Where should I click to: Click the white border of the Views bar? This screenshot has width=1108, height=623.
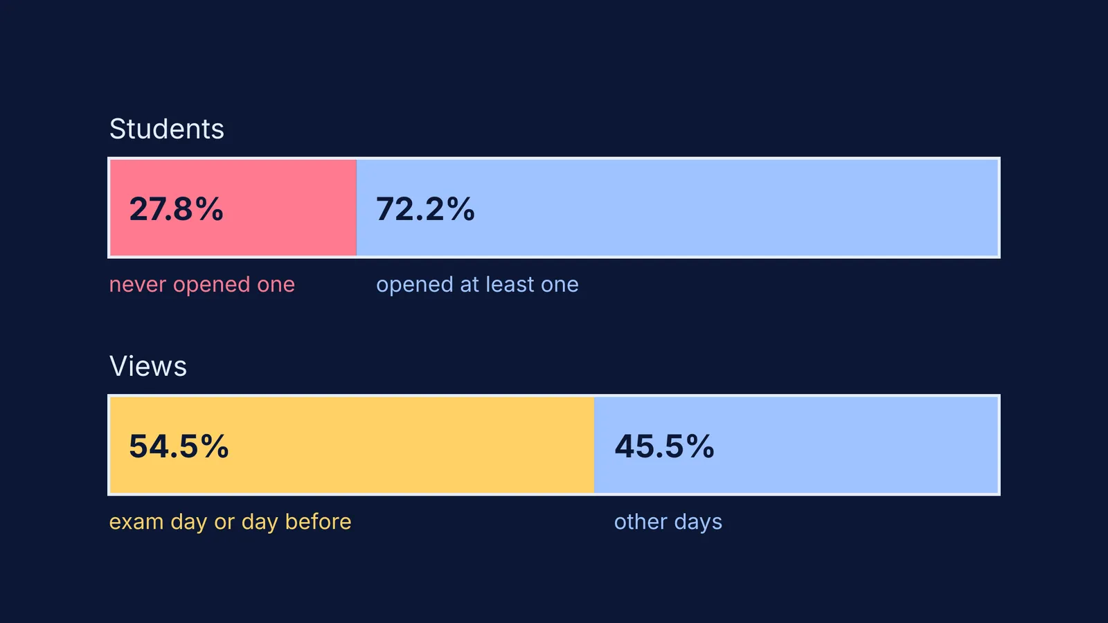[554, 396]
